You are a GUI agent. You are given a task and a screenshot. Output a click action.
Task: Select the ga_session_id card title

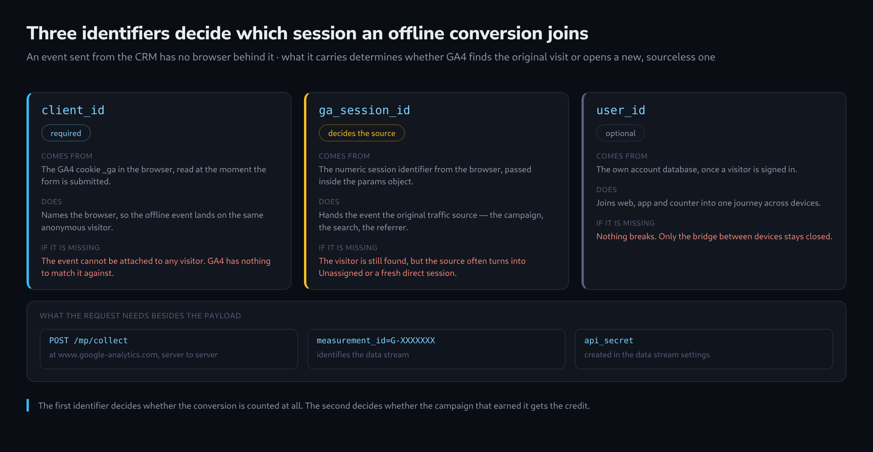coord(364,110)
